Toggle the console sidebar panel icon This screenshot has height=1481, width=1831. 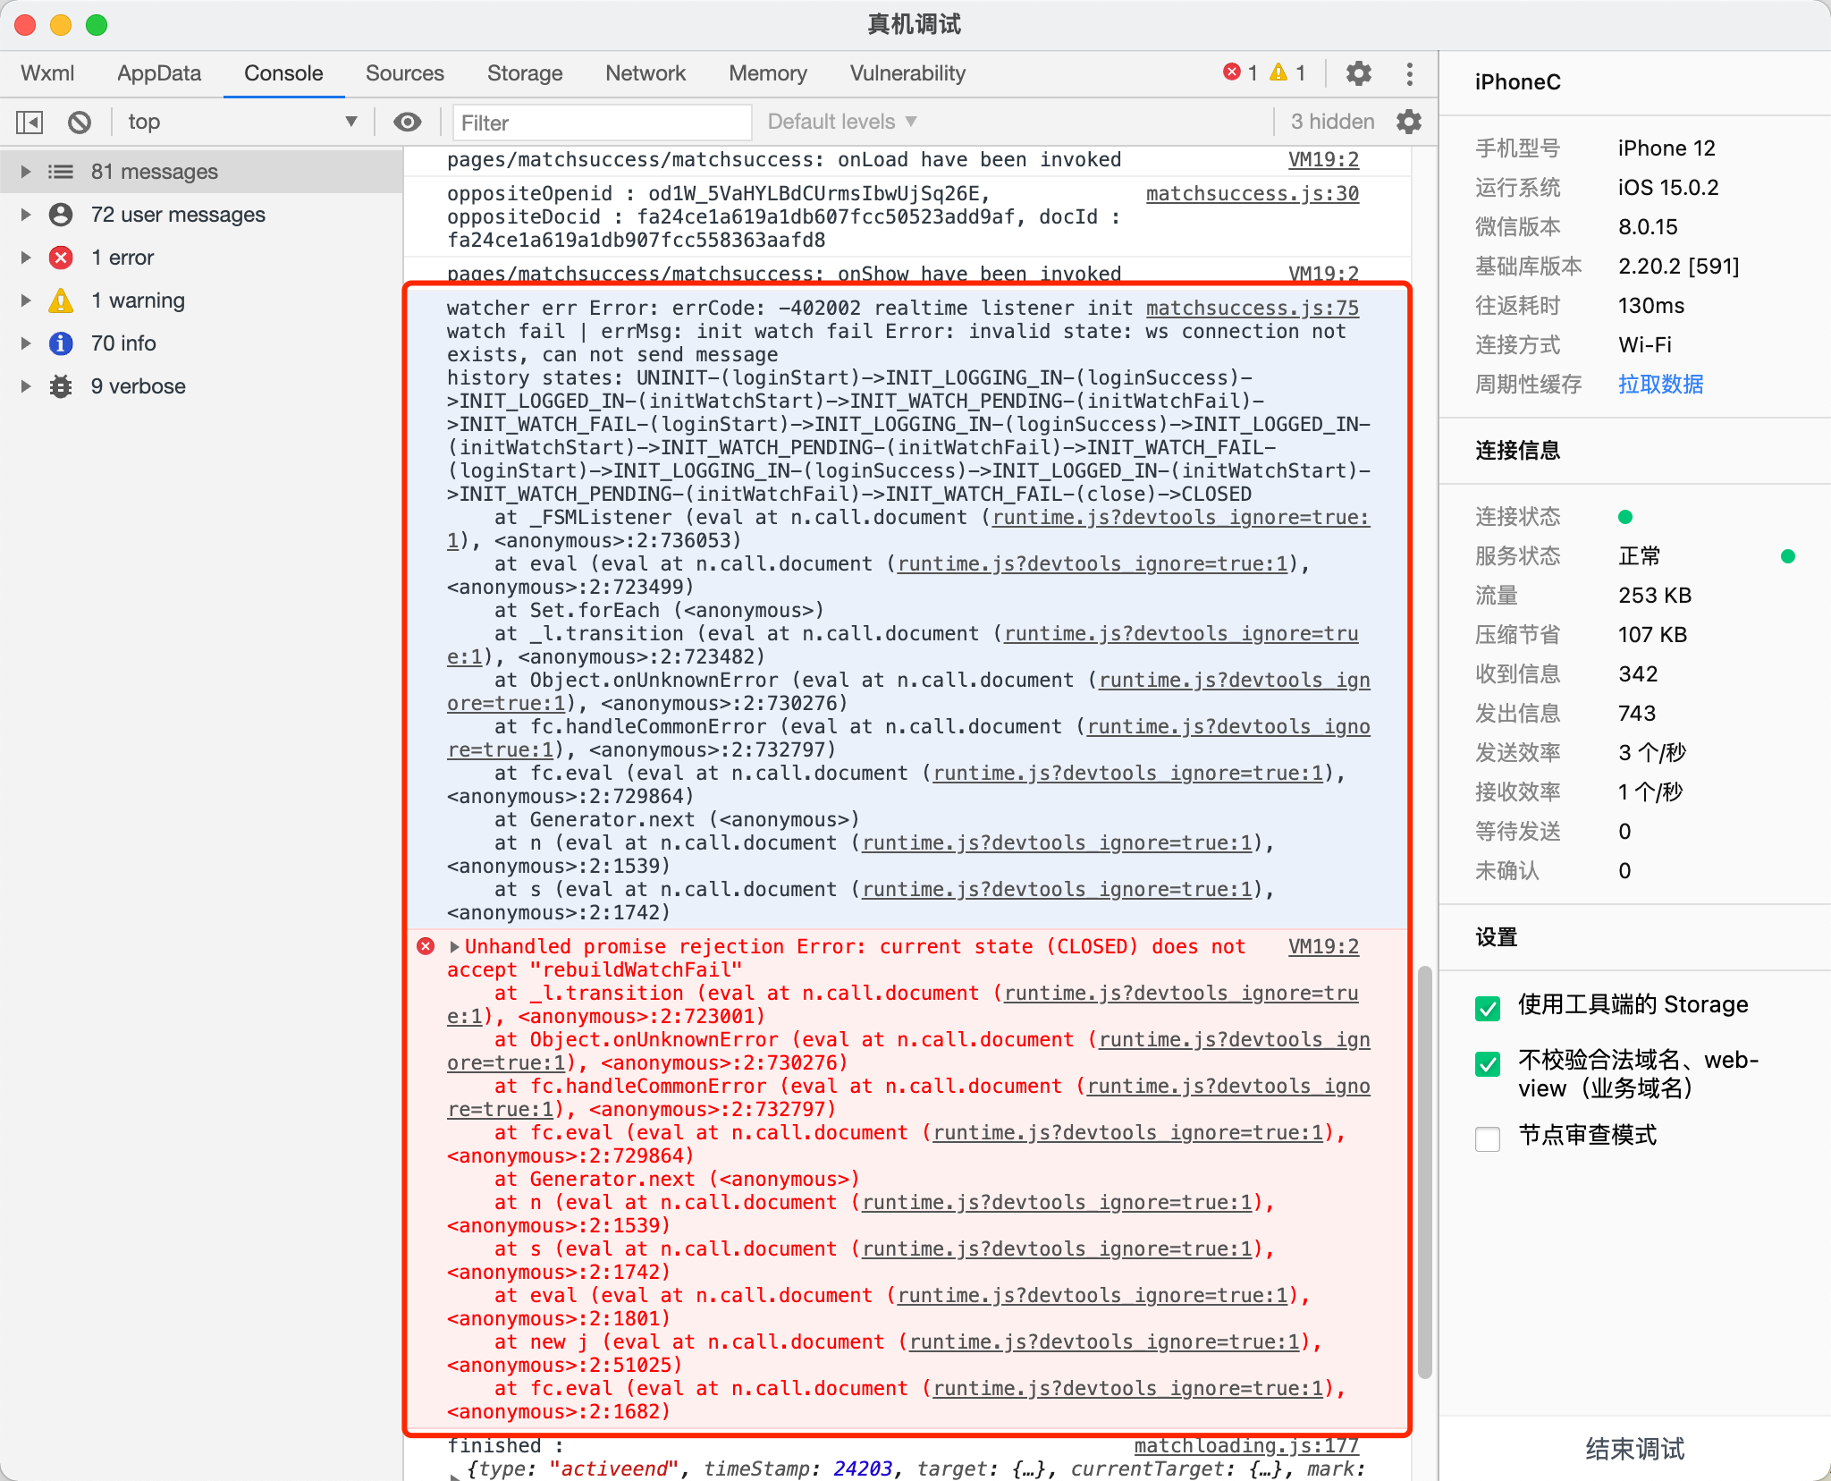(30, 122)
